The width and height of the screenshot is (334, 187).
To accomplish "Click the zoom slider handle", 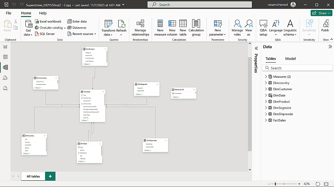I will click(x=275, y=184).
